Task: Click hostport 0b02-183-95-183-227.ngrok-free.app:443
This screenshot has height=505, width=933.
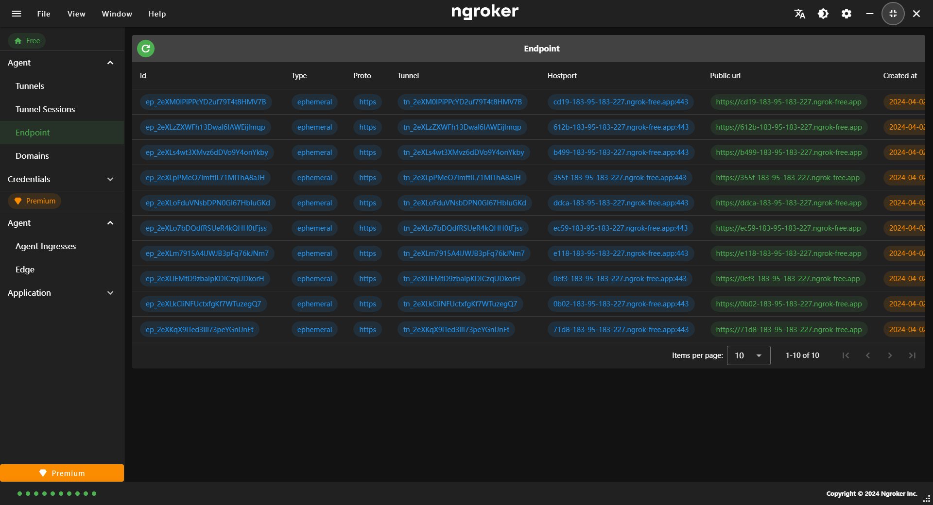Action: 621,304
